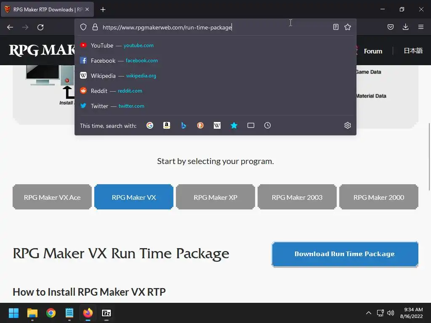Screen dimensions: 431x323
Task: Select the RPG Maker VX program button
Action: pyautogui.click(x=134, y=197)
